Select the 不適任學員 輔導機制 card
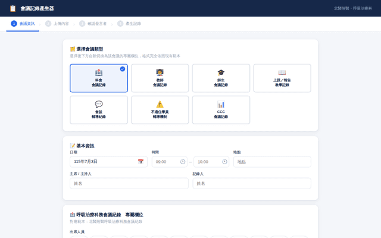381x238 pixels. (160, 110)
